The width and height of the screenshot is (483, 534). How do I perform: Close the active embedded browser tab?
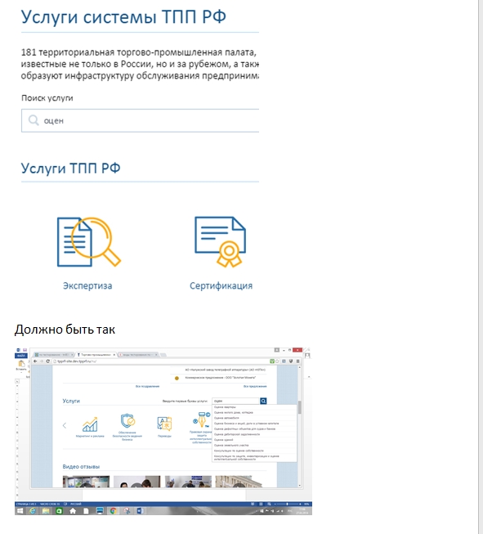pyautogui.click(x=114, y=355)
